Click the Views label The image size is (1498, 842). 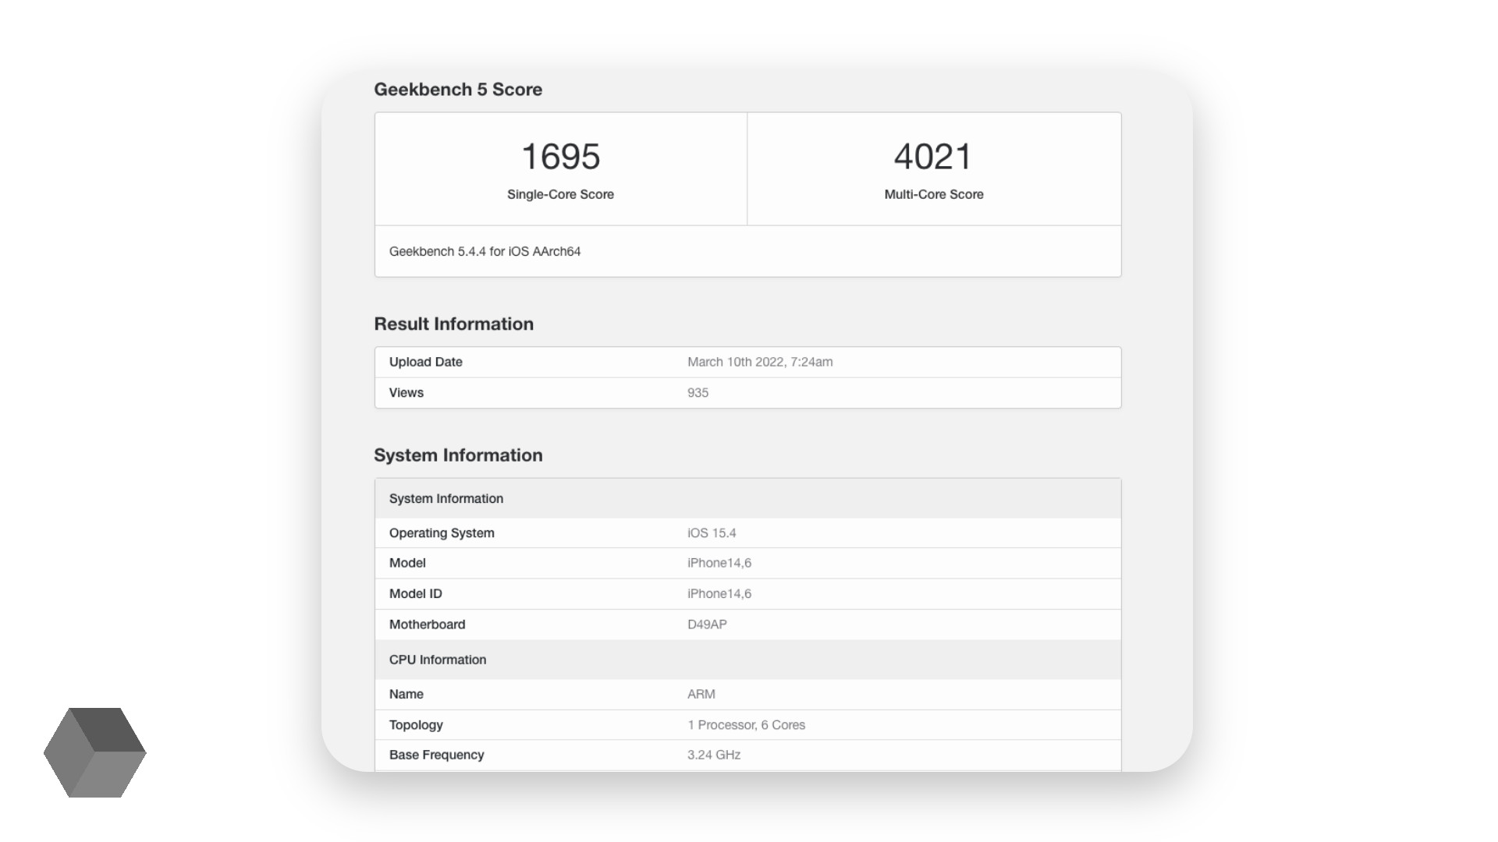[406, 393]
